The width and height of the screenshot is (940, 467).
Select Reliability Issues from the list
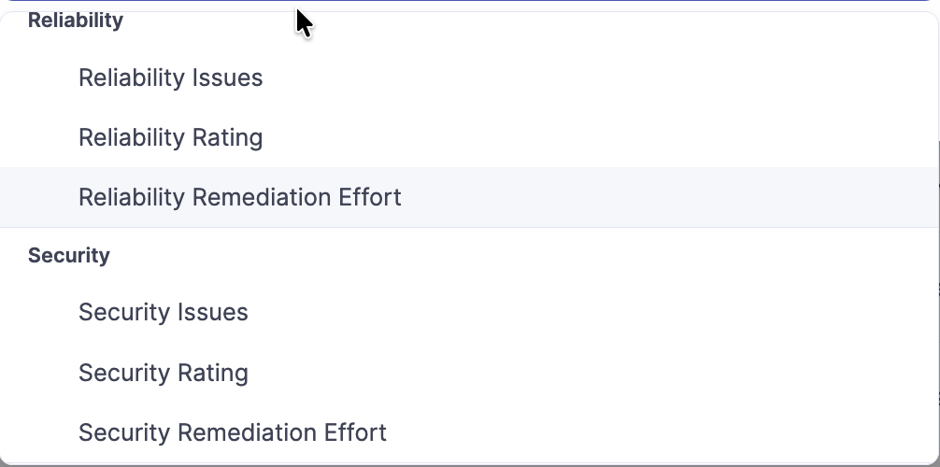point(171,78)
